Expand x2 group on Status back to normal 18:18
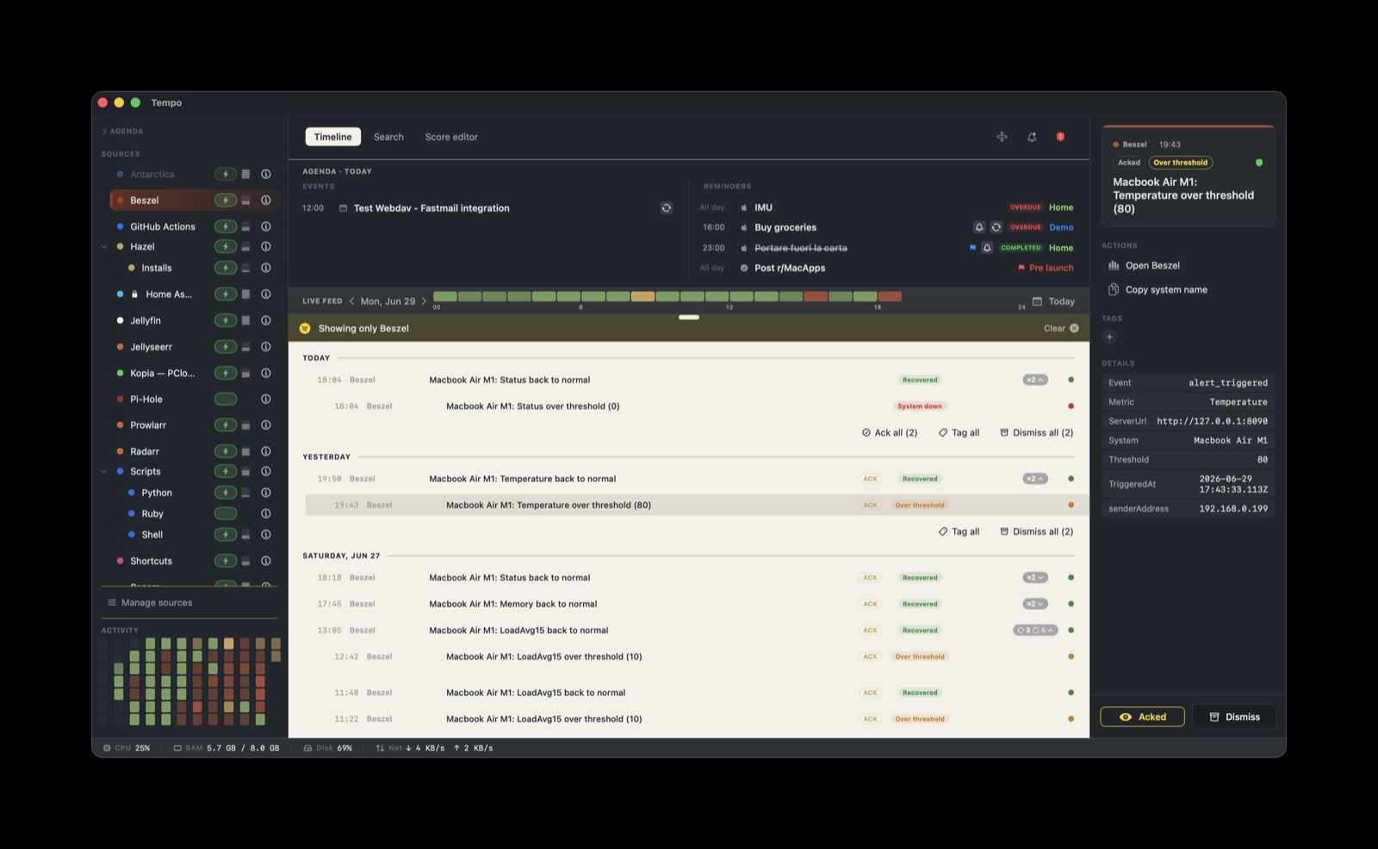 coord(1035,578)
